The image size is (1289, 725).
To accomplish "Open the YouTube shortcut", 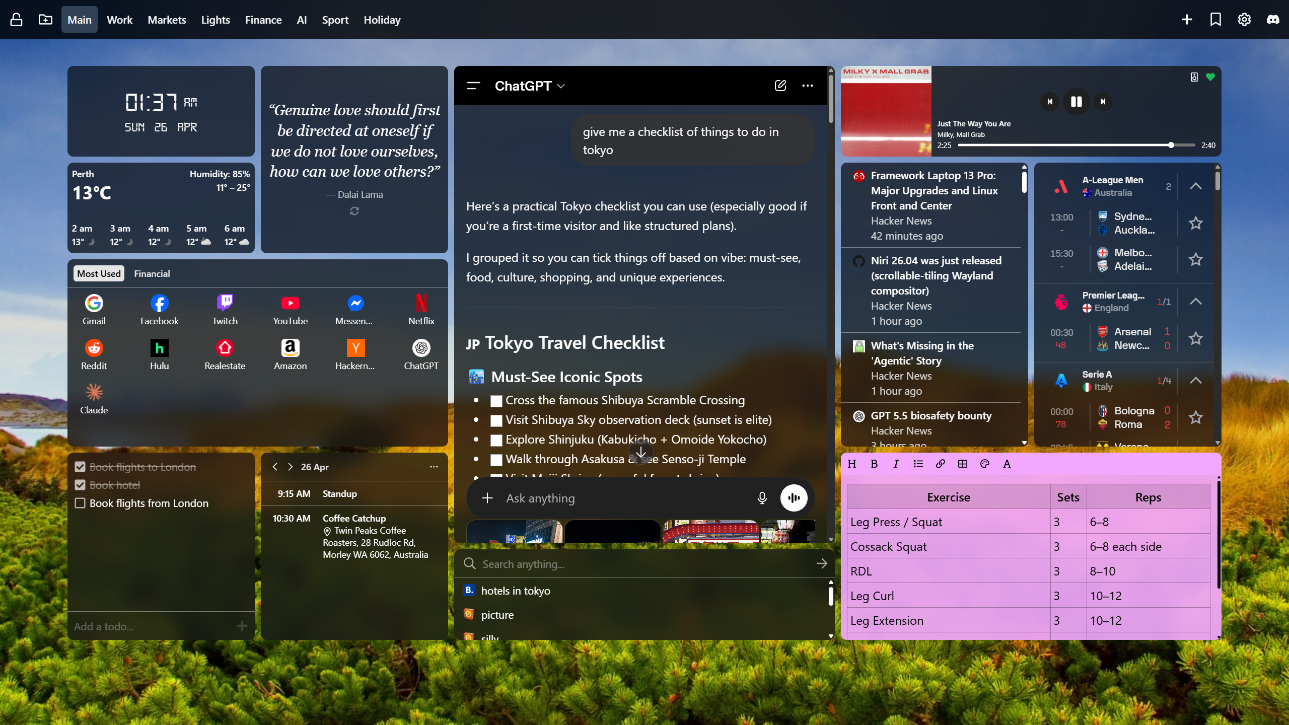I will (x=290, y=310).
